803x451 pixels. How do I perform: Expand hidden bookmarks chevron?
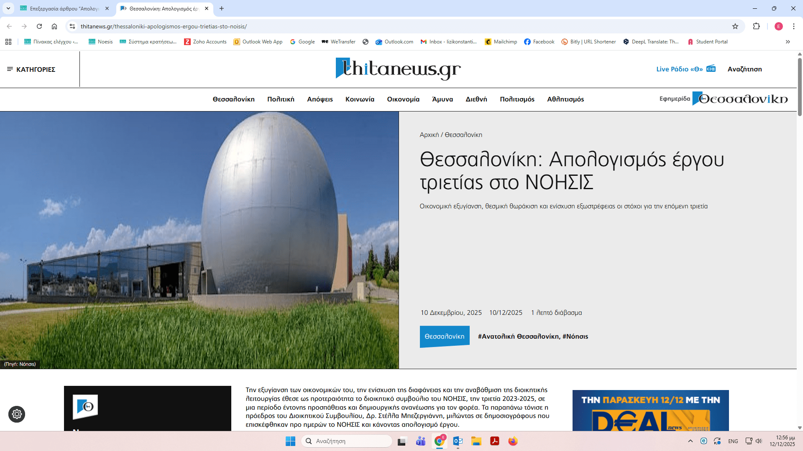click(788, 42)
